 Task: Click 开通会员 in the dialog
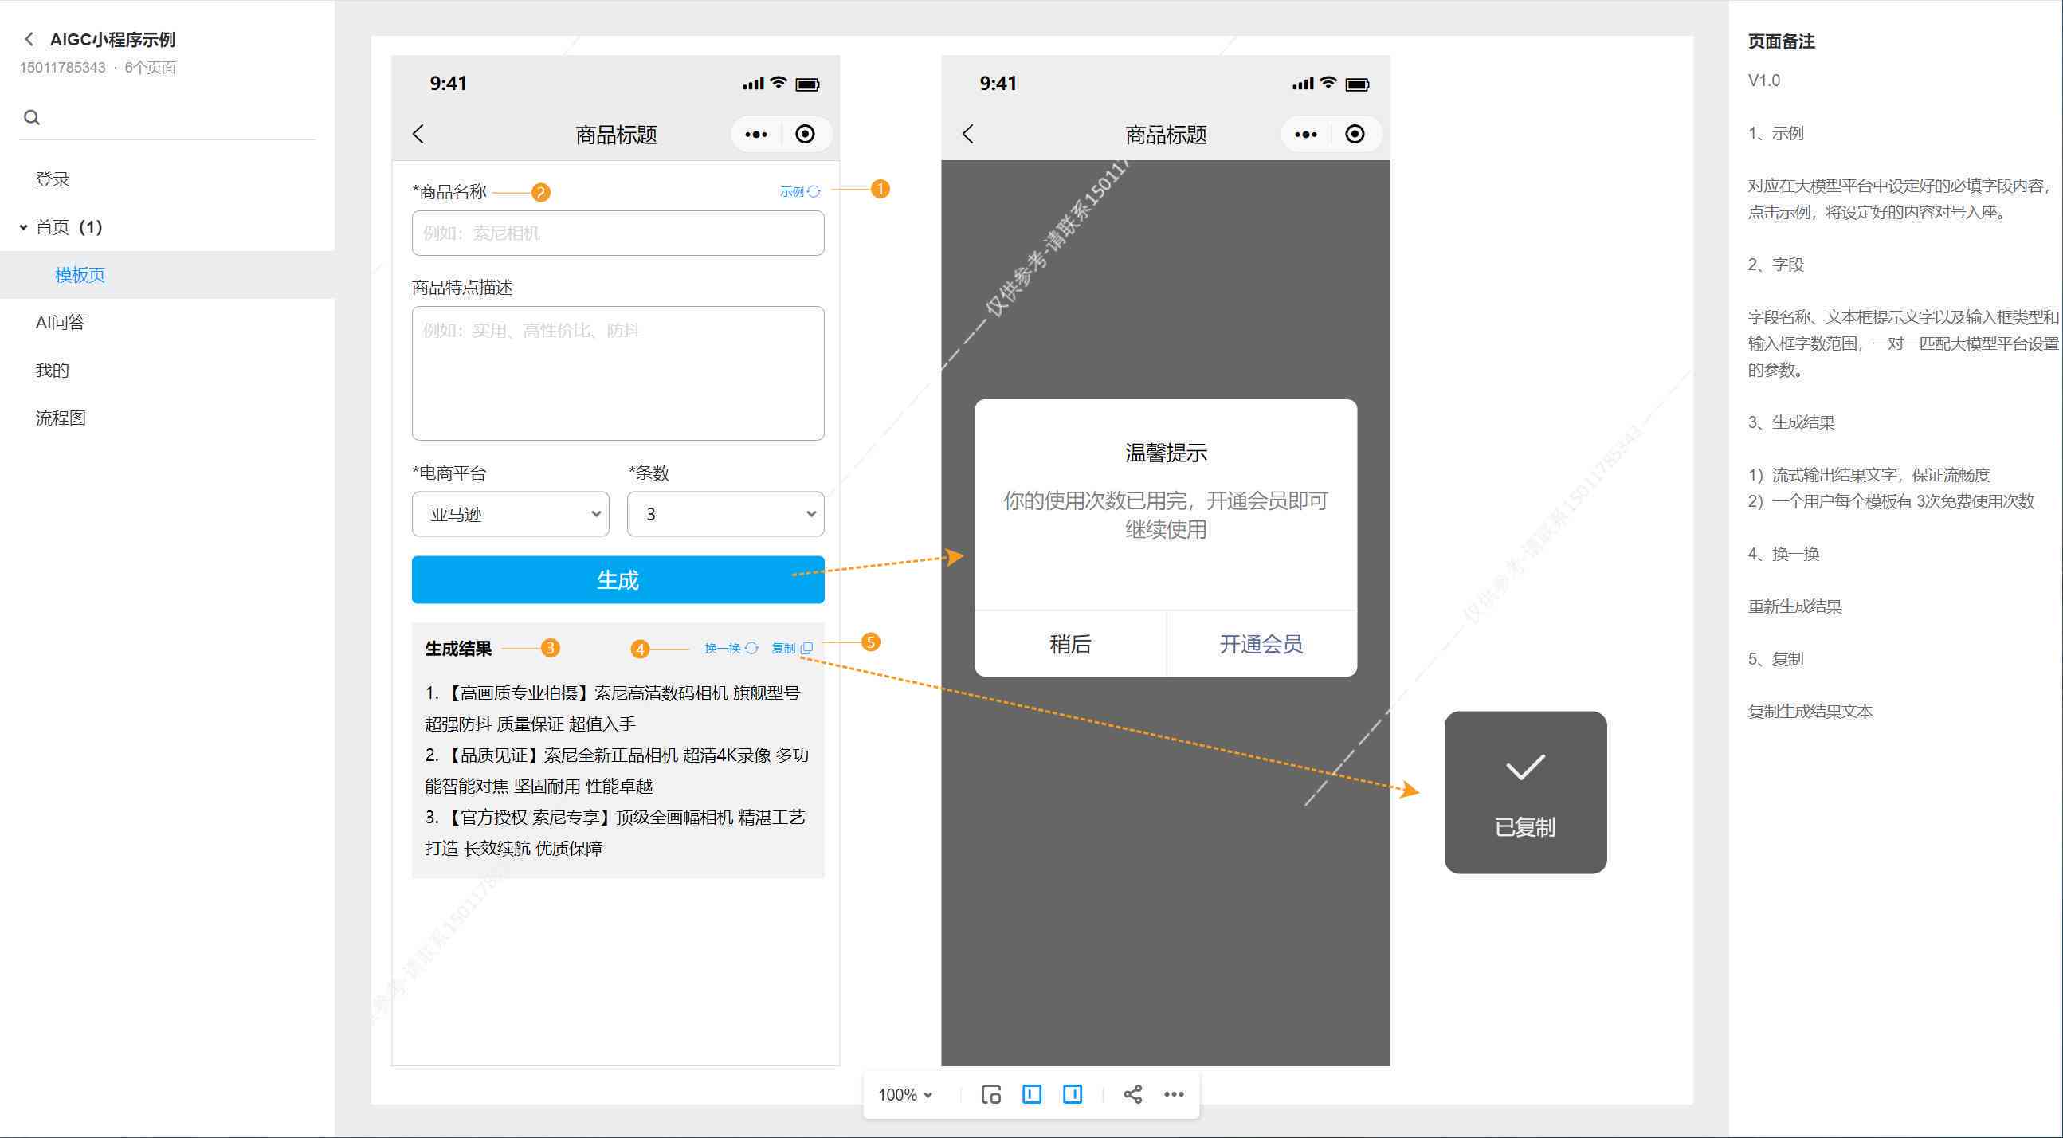(x=1261, y=644)
